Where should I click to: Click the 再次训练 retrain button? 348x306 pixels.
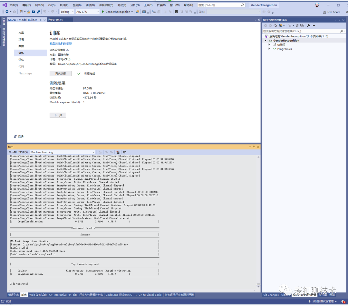(61, 73)
